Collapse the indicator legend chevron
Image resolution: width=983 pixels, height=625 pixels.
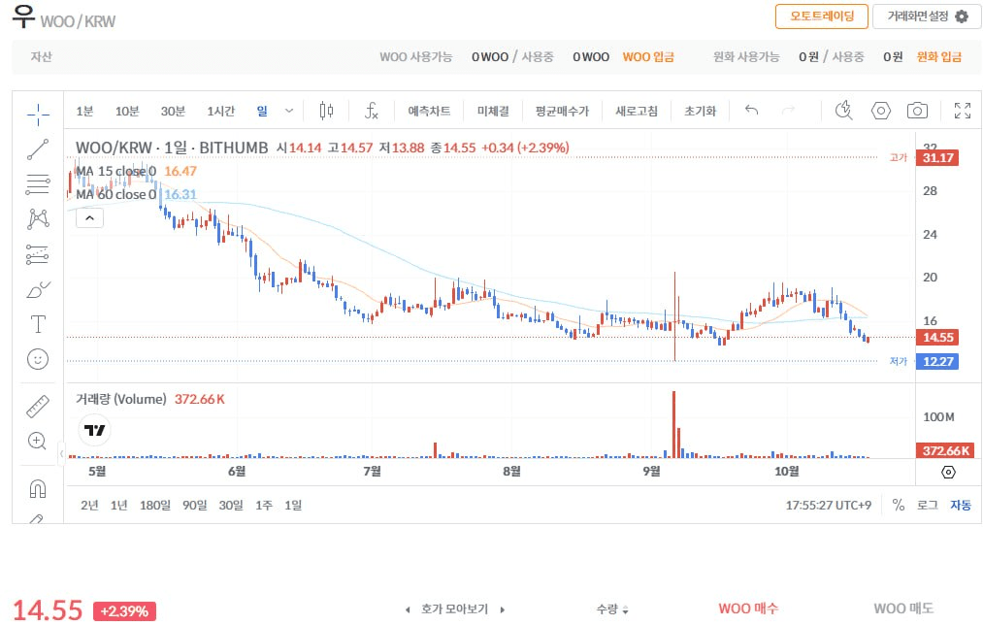89,218
